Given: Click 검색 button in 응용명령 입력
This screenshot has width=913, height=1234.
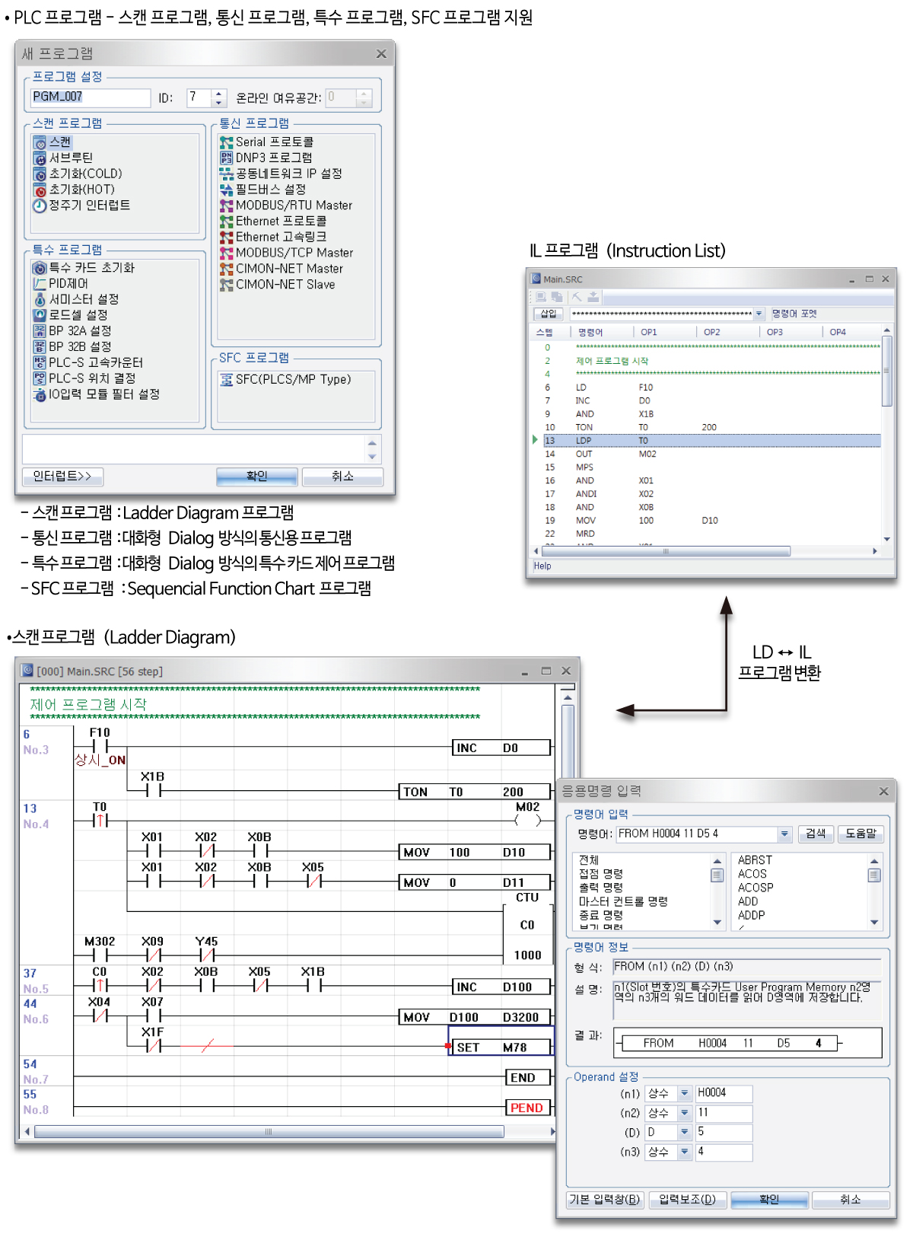Looking at the screenshot, I should 816,834.
